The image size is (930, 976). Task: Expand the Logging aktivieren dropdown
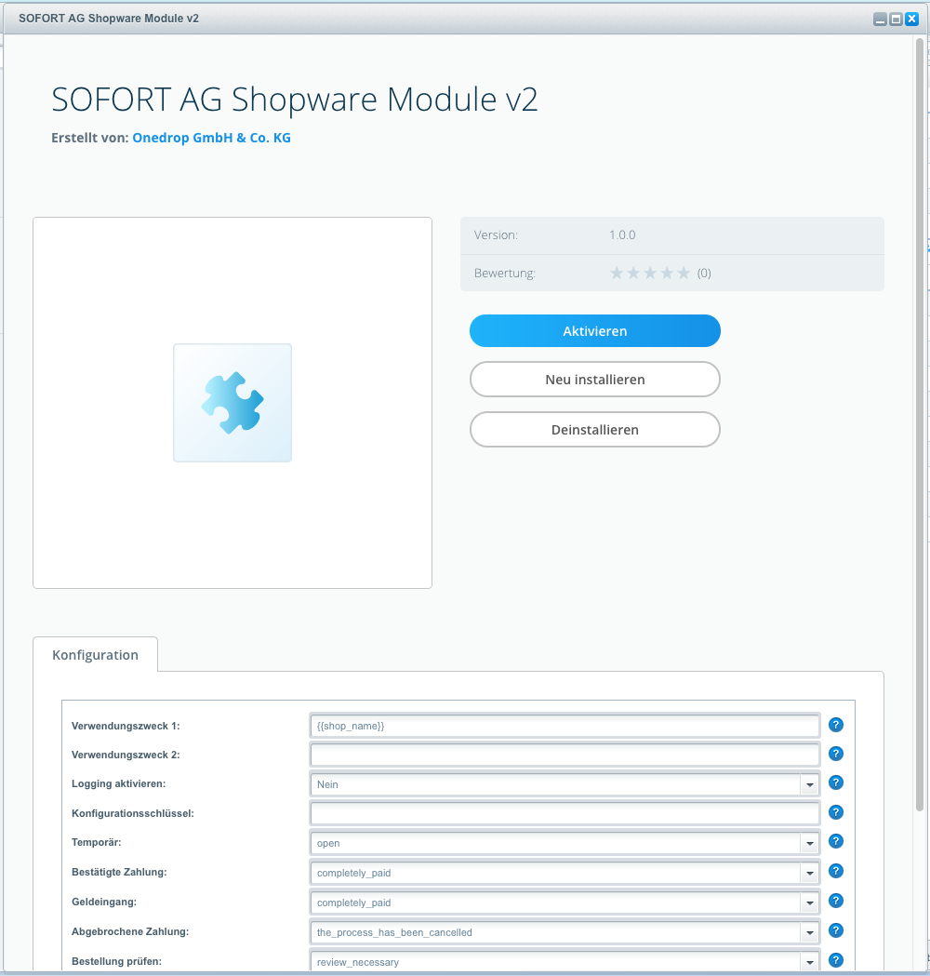point(809,785)
